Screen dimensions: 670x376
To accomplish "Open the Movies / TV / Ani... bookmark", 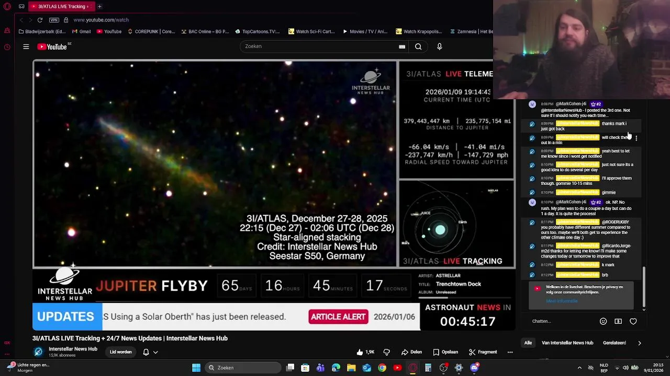I will [365, 31].
